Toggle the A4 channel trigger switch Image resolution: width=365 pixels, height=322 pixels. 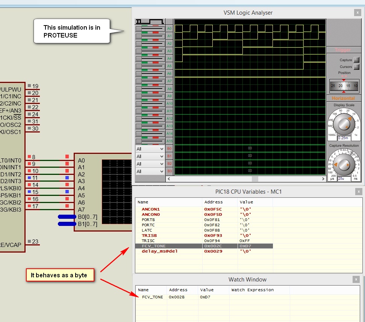pyautogui.click(x=150, y=59)
